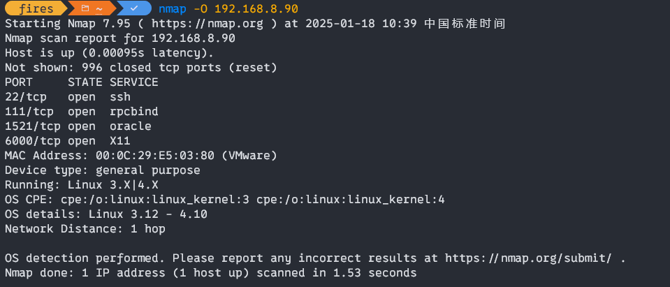Open the https://nmap.org link
The image size is (670, 287).
[x=207, y=24]
